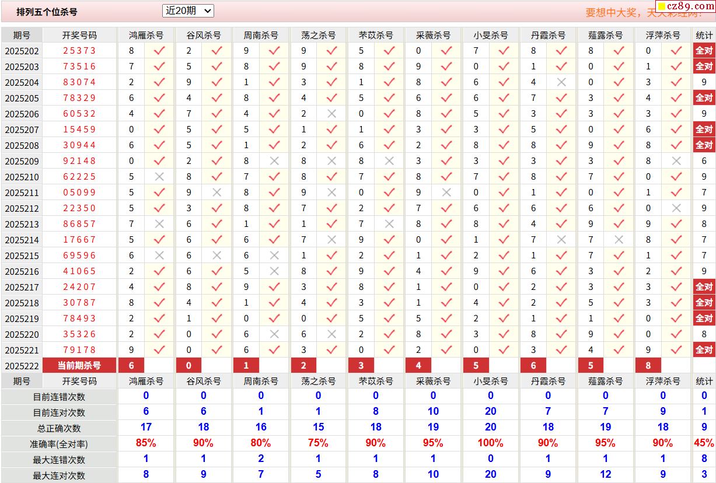The image size is (716, 483).
Task: Click winning number 35326
Action: [79, 334]
